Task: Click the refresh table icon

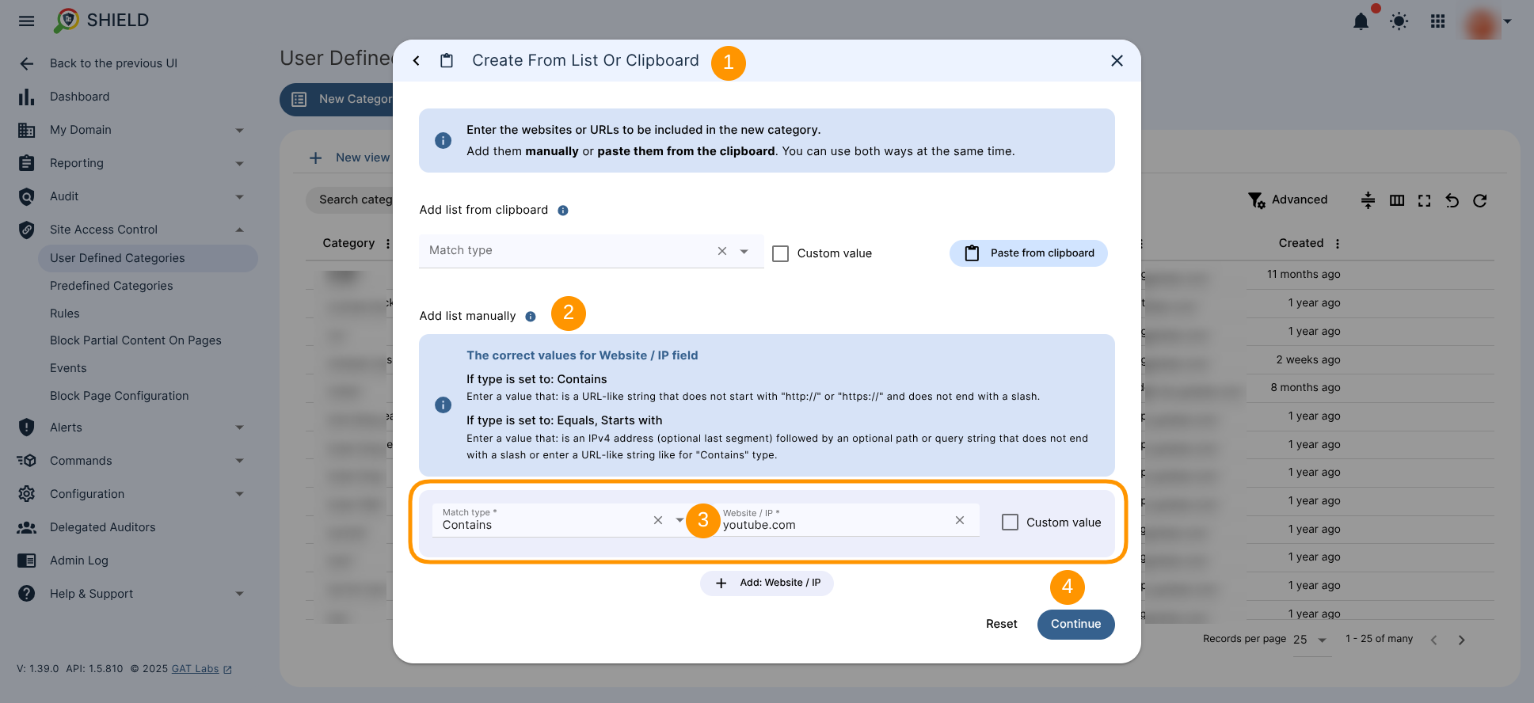Action: click(1479, 201)
